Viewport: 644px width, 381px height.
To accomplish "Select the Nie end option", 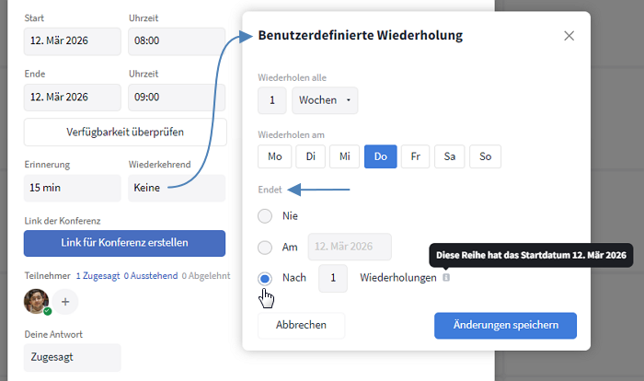I will tap(265, 215).
